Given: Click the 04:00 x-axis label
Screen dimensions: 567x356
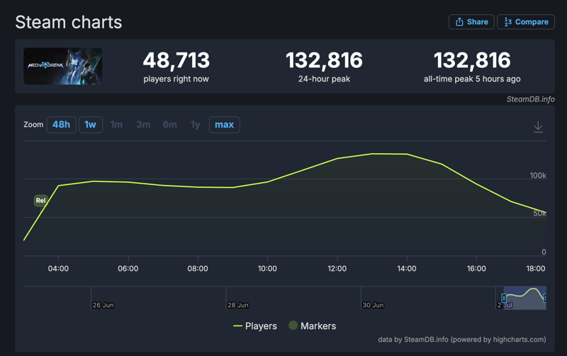Looking at the screenshot, I should coord(58,269).
